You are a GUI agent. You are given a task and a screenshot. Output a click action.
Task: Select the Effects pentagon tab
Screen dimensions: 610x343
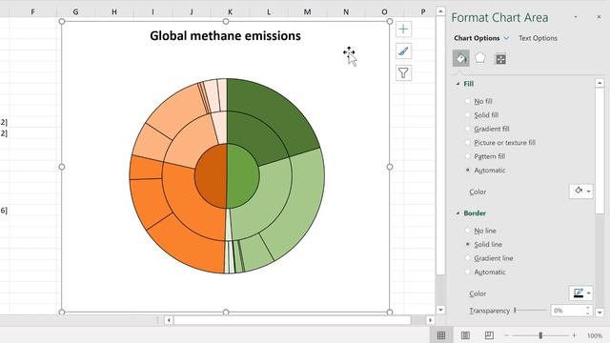click(480, 59)
